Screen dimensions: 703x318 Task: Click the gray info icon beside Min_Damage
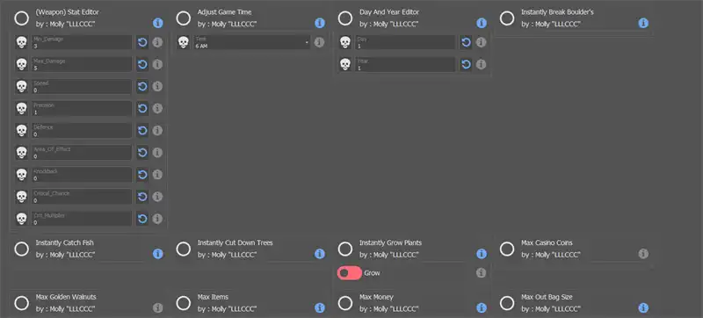(x=157, y=42)
